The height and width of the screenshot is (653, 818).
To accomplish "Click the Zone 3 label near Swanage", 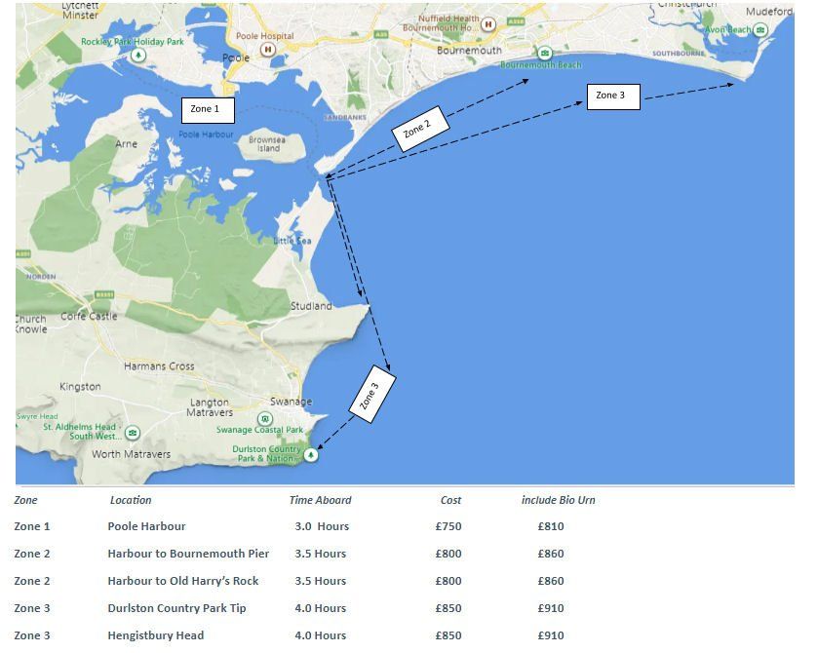I will tap(372, 394).
